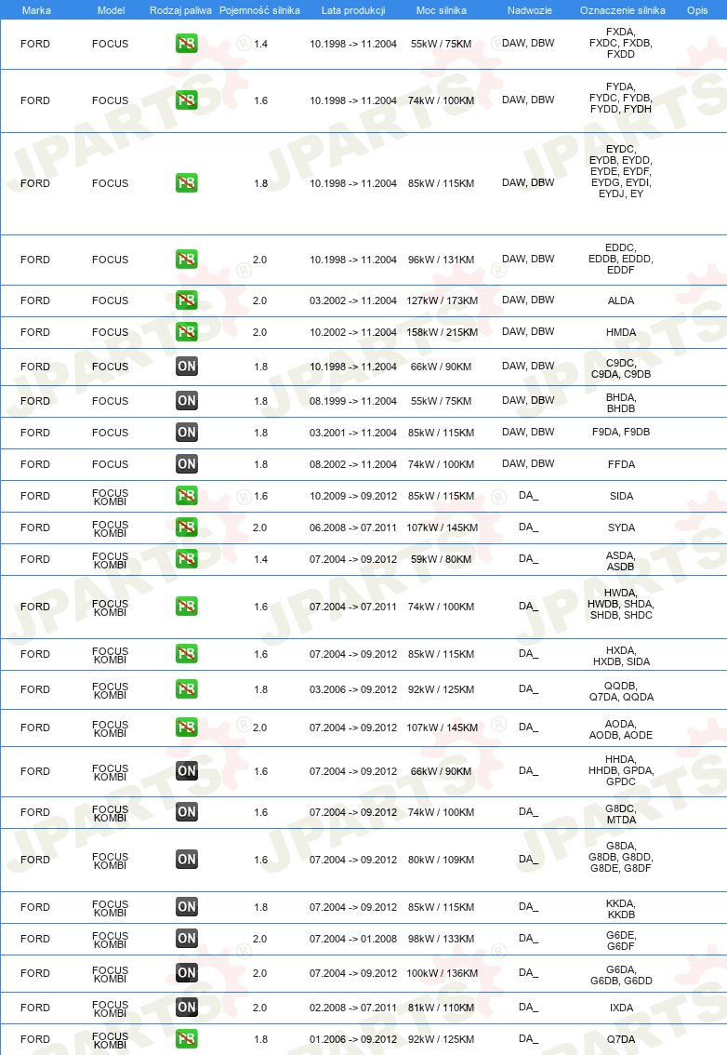The height and width of the screenshot is (1055, 727).
Task: Click the petrol icon for the 74kW FYDA Focus row
Action: point(186,100)
